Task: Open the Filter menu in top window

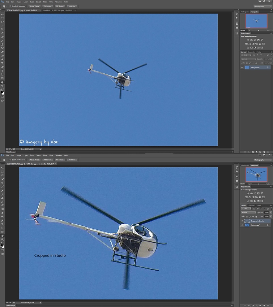Action: [x=45, y=2]
